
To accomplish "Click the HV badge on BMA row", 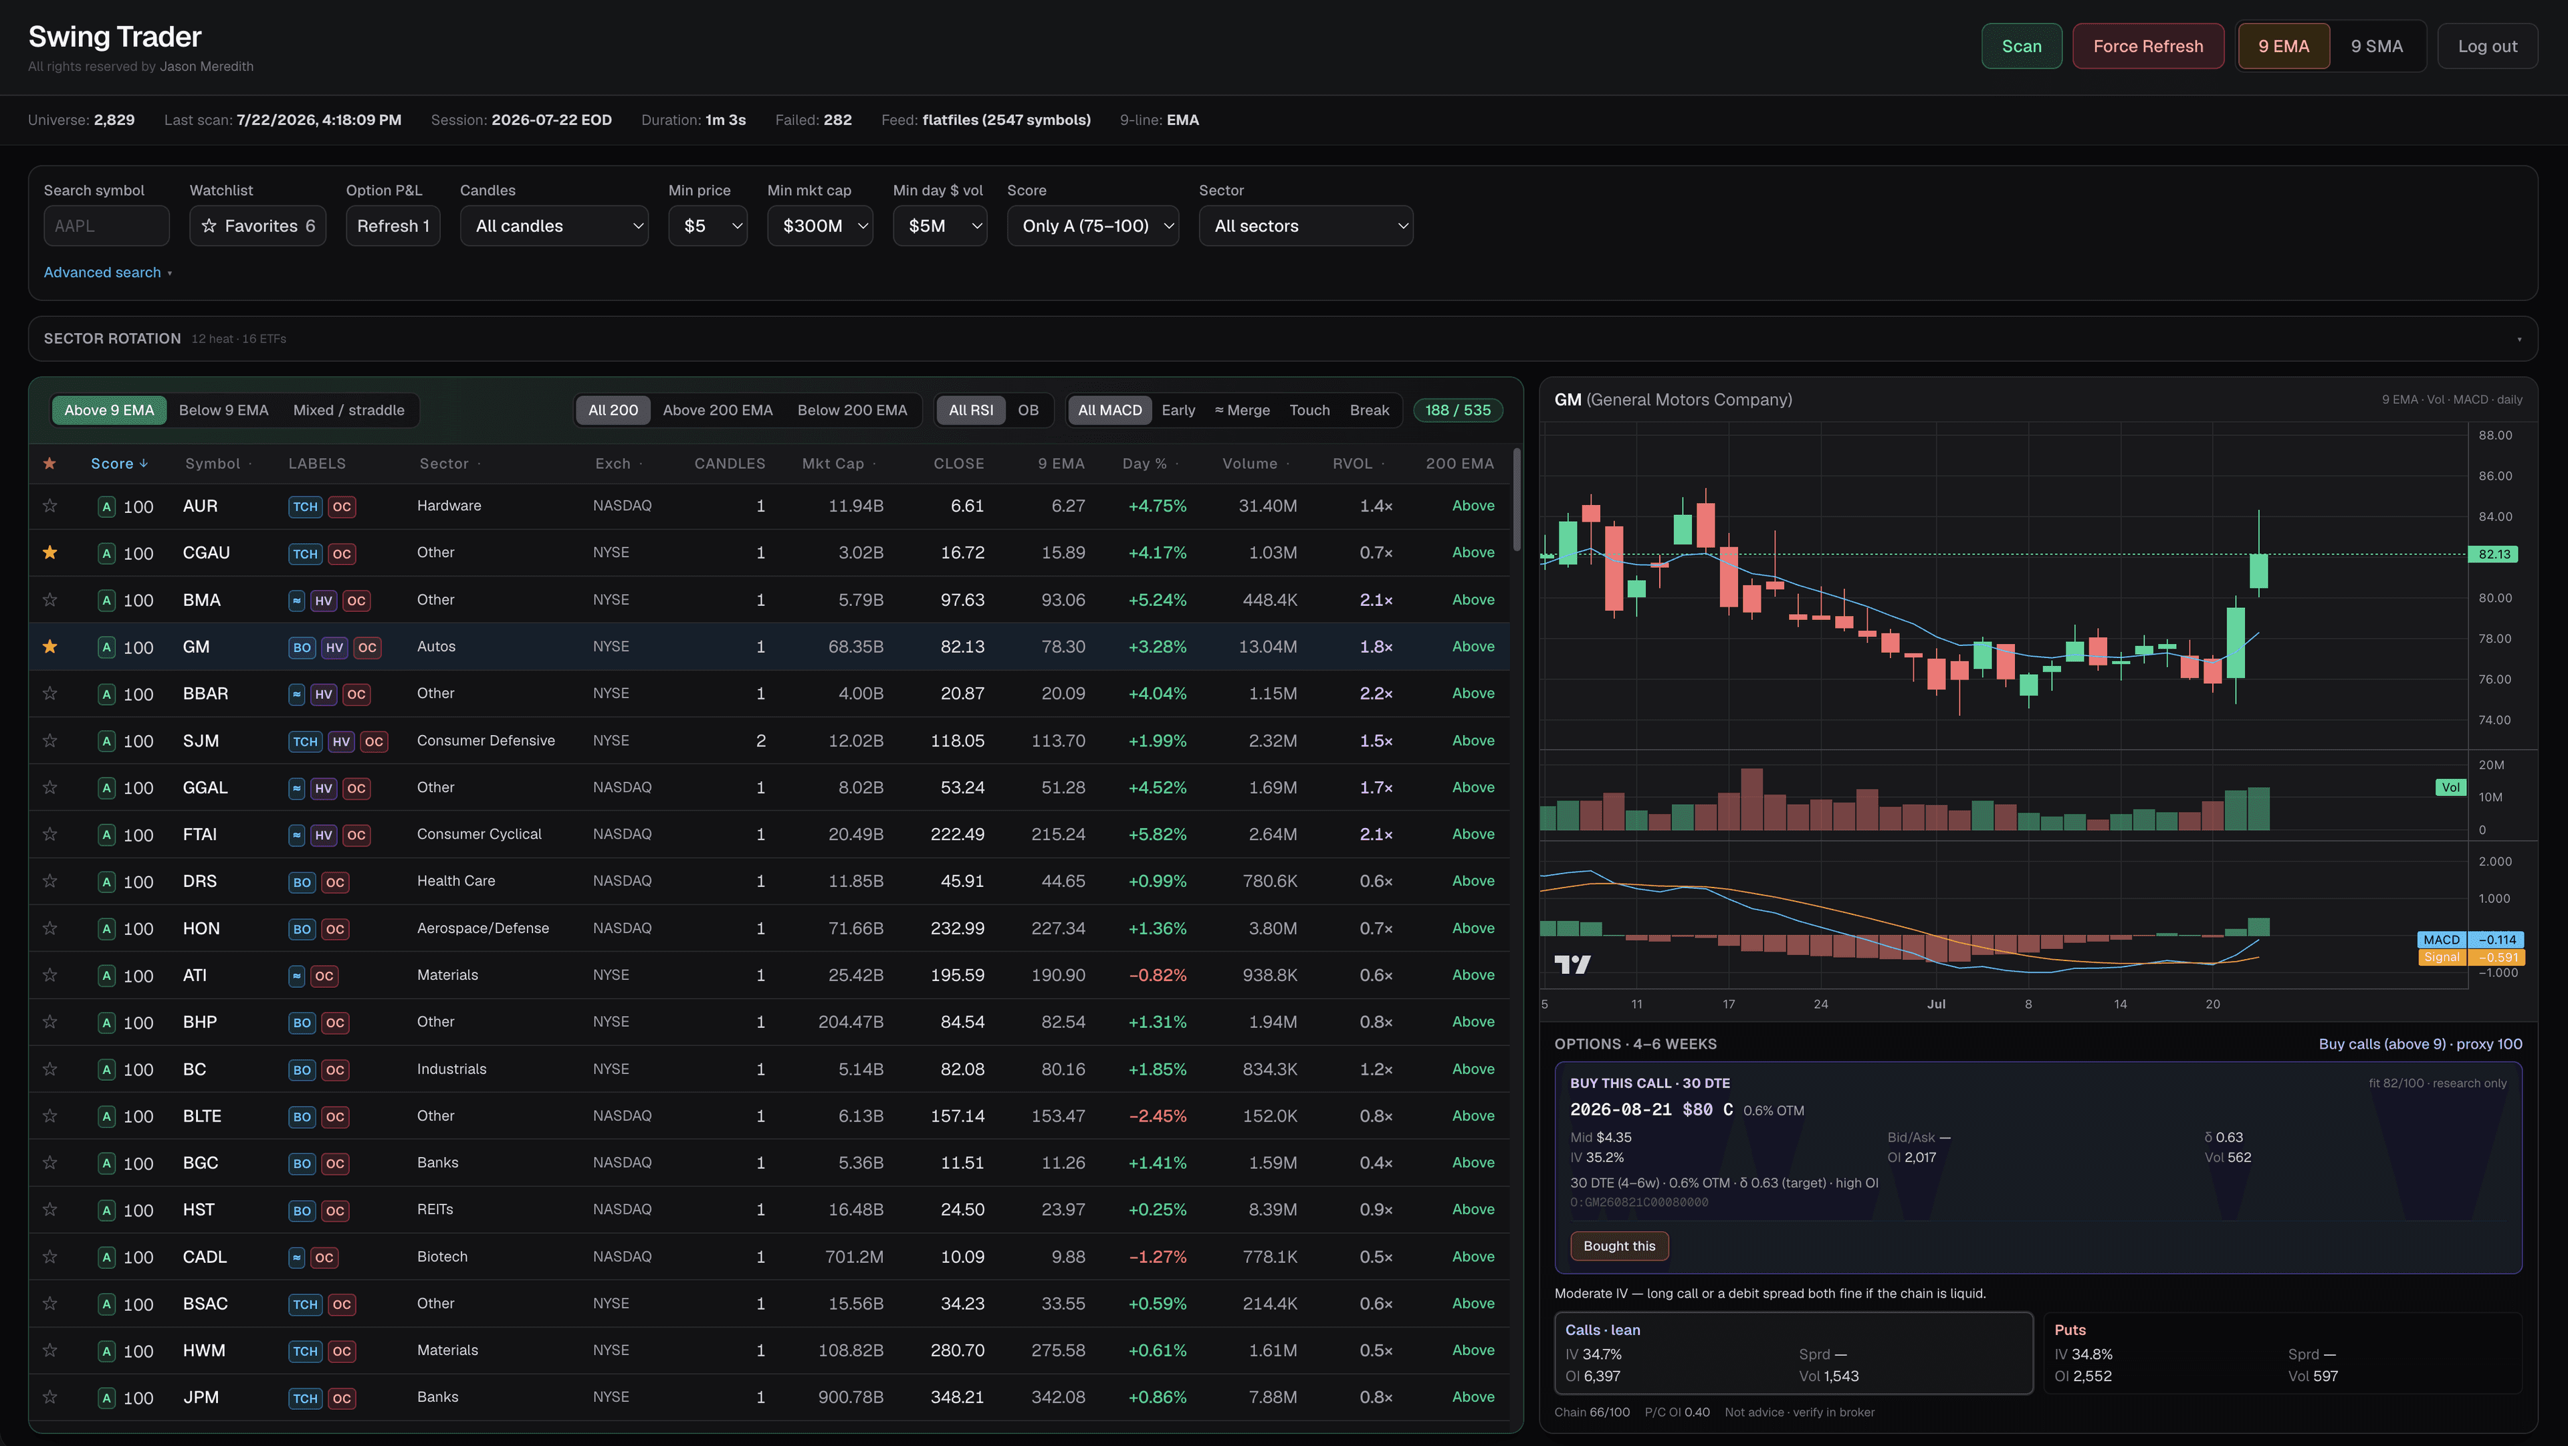I will [323, 601].
